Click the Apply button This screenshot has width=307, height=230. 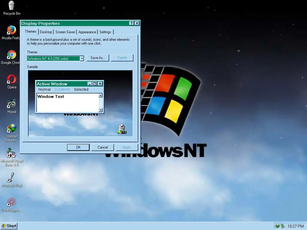tap(127, 147)
